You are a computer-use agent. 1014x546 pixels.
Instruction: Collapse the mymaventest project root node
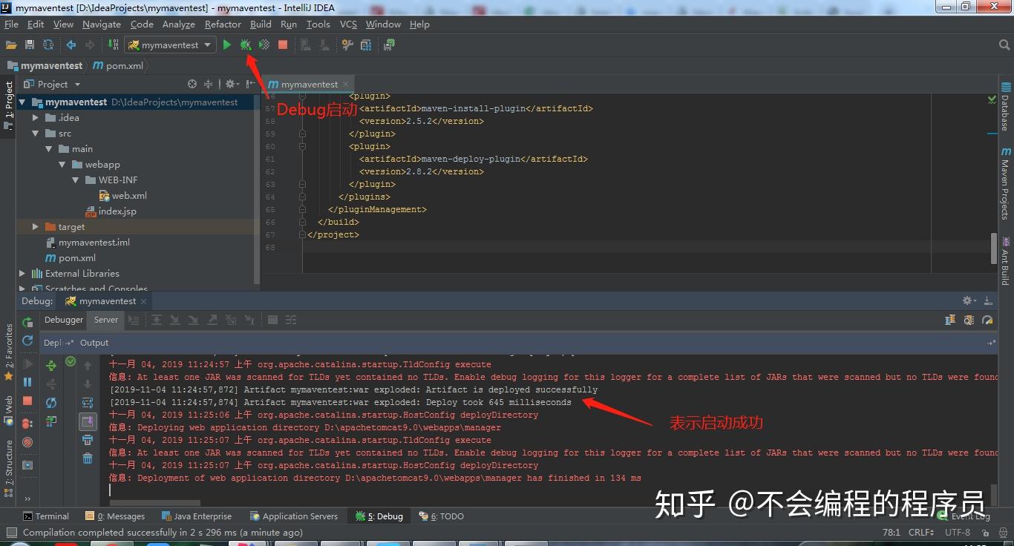click(x=22, y=102)
